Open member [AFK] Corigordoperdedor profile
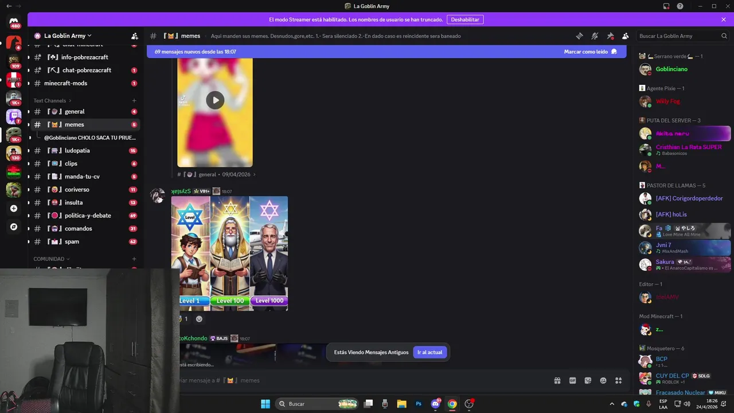Viewport: 734px width, 413px height. (684, 198)
